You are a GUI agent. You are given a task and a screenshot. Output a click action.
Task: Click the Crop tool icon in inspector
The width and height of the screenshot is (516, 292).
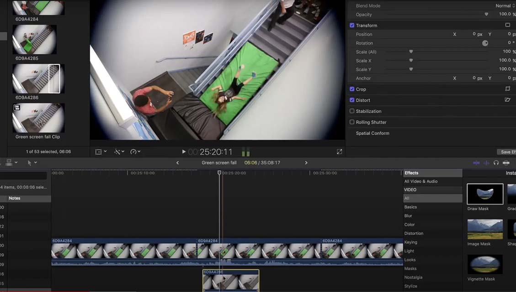[507, 89]
